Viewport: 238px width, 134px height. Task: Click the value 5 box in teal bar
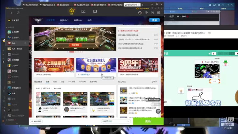tap(214, 54)
